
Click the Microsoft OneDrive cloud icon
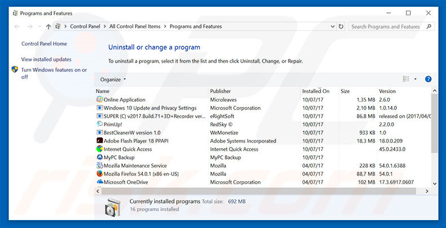(99, 182)
